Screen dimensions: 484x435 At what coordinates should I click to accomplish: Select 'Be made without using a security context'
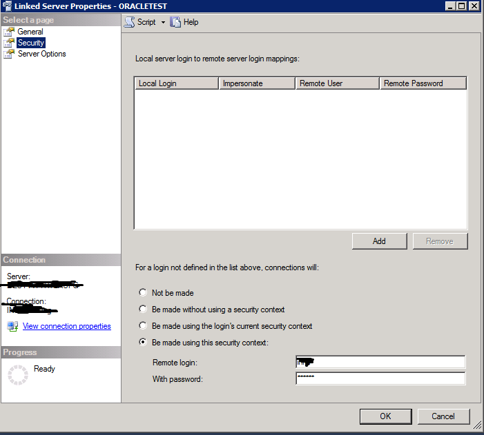click(x=143, y=309)
